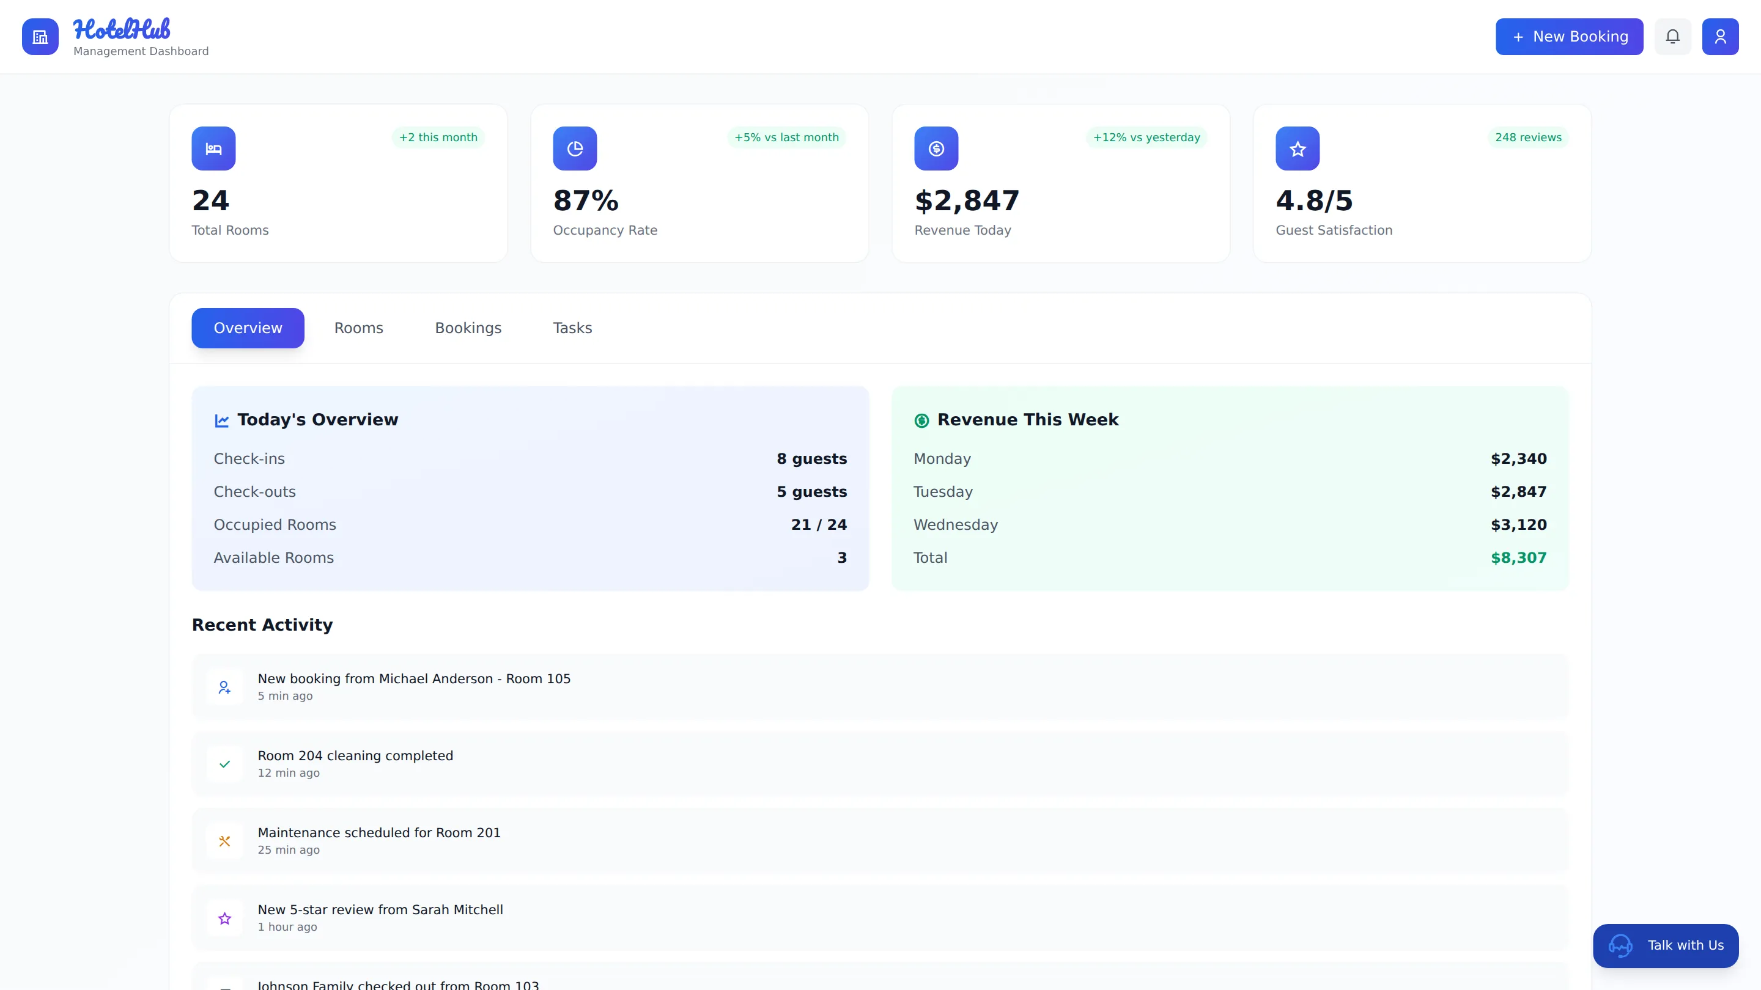The width and height of the screenshot is (1761, 990).
Task: Open the user profile icon
Action: coord(1720,37)
